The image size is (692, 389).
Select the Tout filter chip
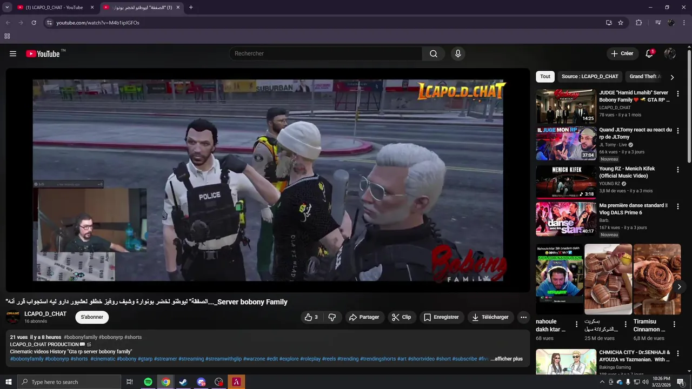pyautogui.click(x=545, y=77)
